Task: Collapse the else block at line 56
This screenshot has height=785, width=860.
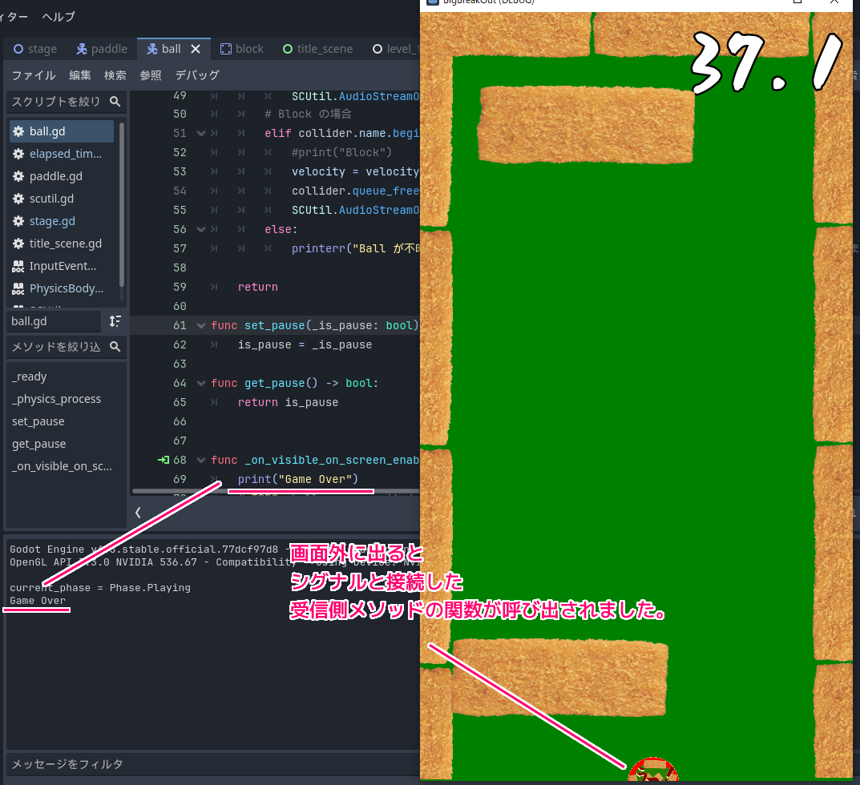Action: pos(200,229)
